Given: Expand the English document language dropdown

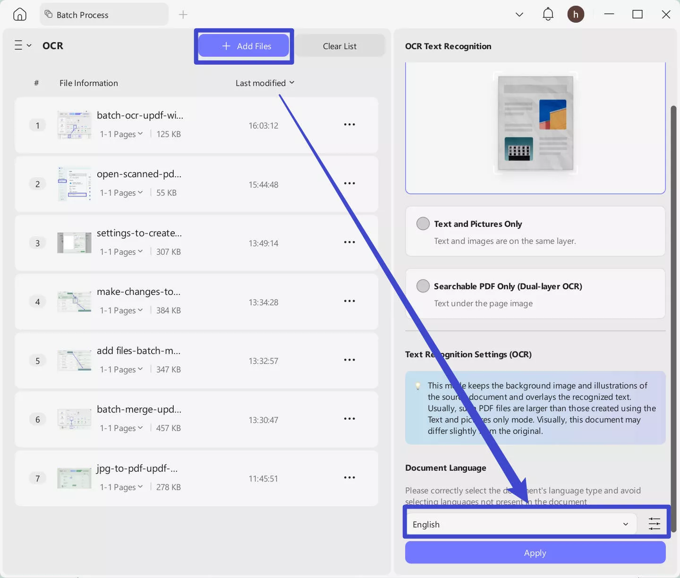Looking at the screenshot, I should 521,524.
